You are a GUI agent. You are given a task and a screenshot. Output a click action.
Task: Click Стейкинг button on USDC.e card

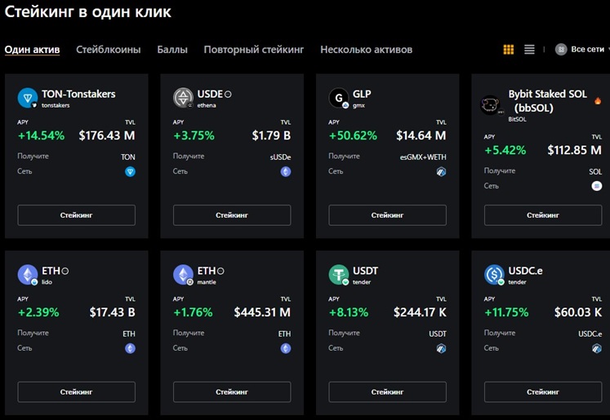(543, 391)
